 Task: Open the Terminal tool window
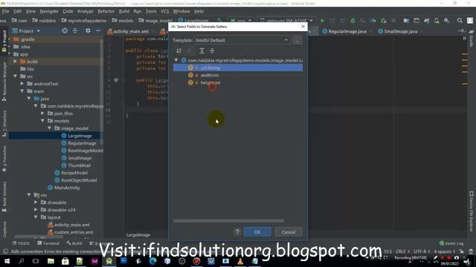(x=48, y=243)
